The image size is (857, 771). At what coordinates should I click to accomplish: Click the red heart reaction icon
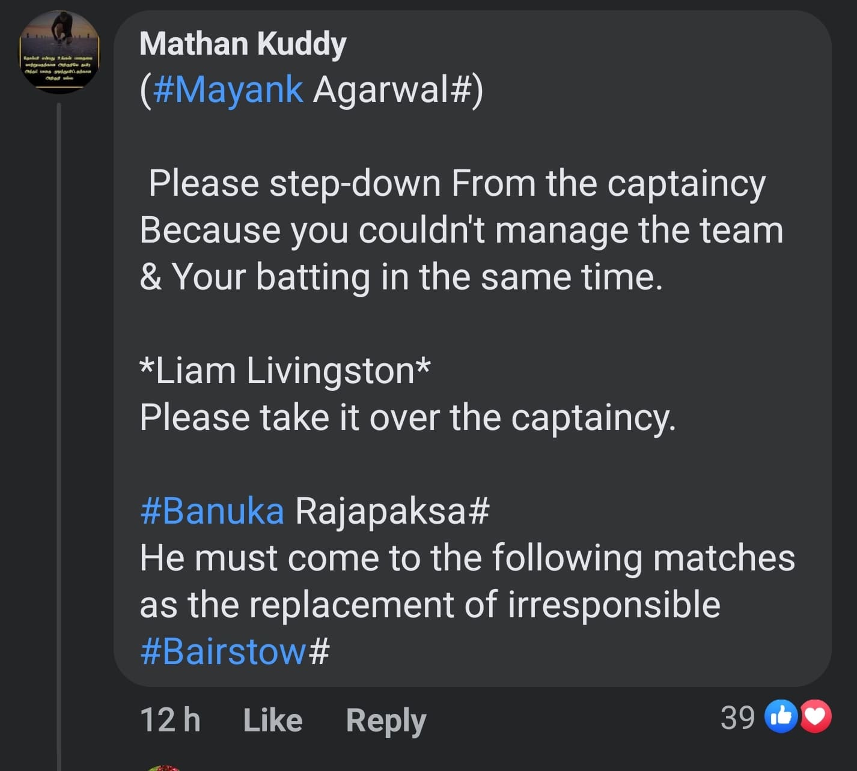pyautogui.click(x=816, y=717)
